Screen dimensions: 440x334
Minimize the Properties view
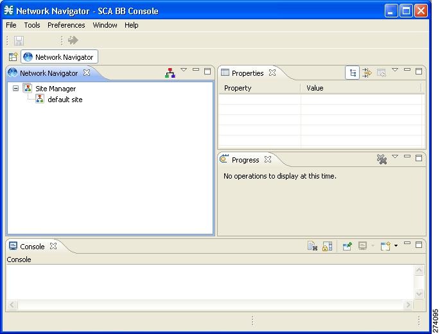point(407,69)
